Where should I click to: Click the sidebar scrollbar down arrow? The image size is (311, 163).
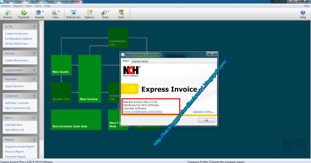pos(41,157)
